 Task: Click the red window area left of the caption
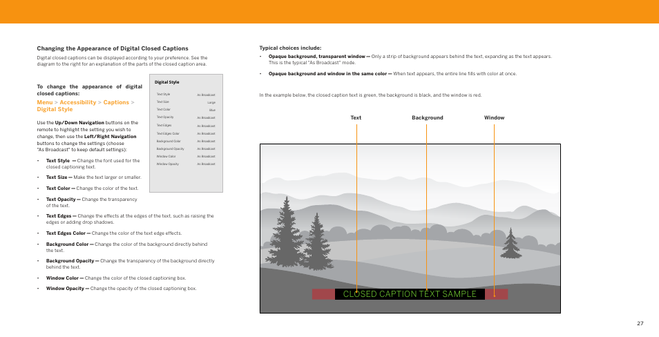(323, 294)
